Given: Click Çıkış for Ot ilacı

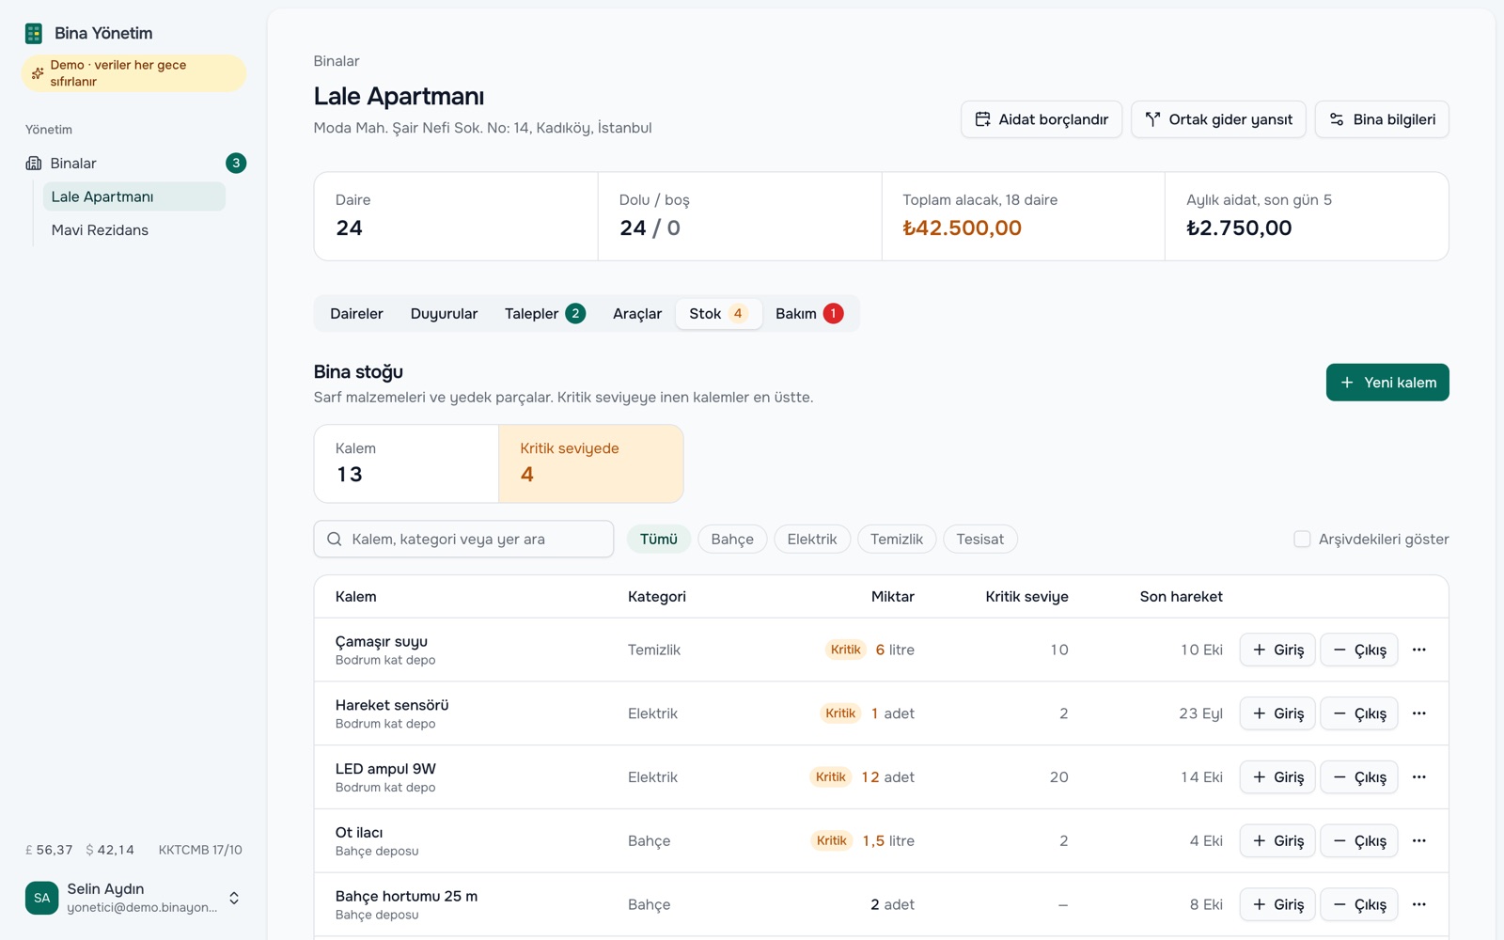Looking at the screenshot, I should [1359, 841].
